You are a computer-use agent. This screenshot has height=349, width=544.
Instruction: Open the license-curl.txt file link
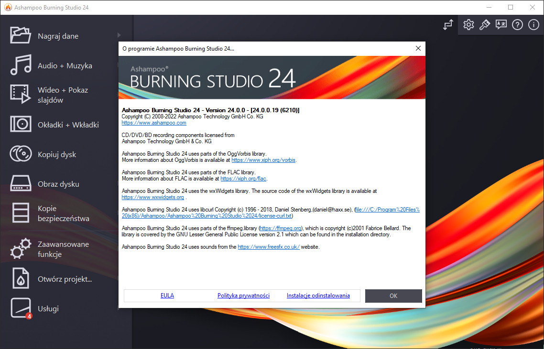point(271,213)
